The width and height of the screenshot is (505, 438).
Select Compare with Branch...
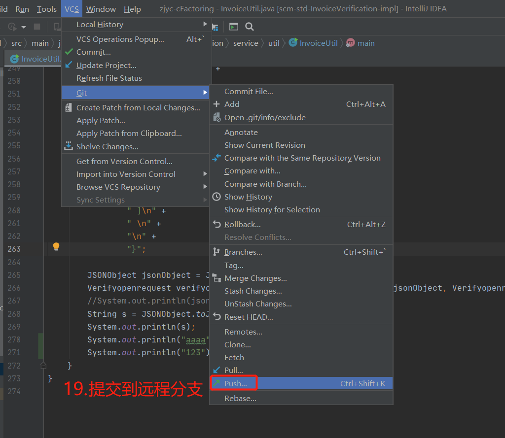point(301,184)
